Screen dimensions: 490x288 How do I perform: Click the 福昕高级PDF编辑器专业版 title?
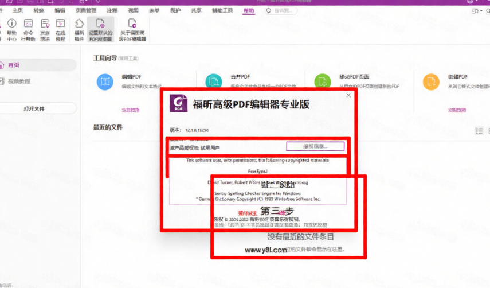pyautogui.click(x=251, y=104)
